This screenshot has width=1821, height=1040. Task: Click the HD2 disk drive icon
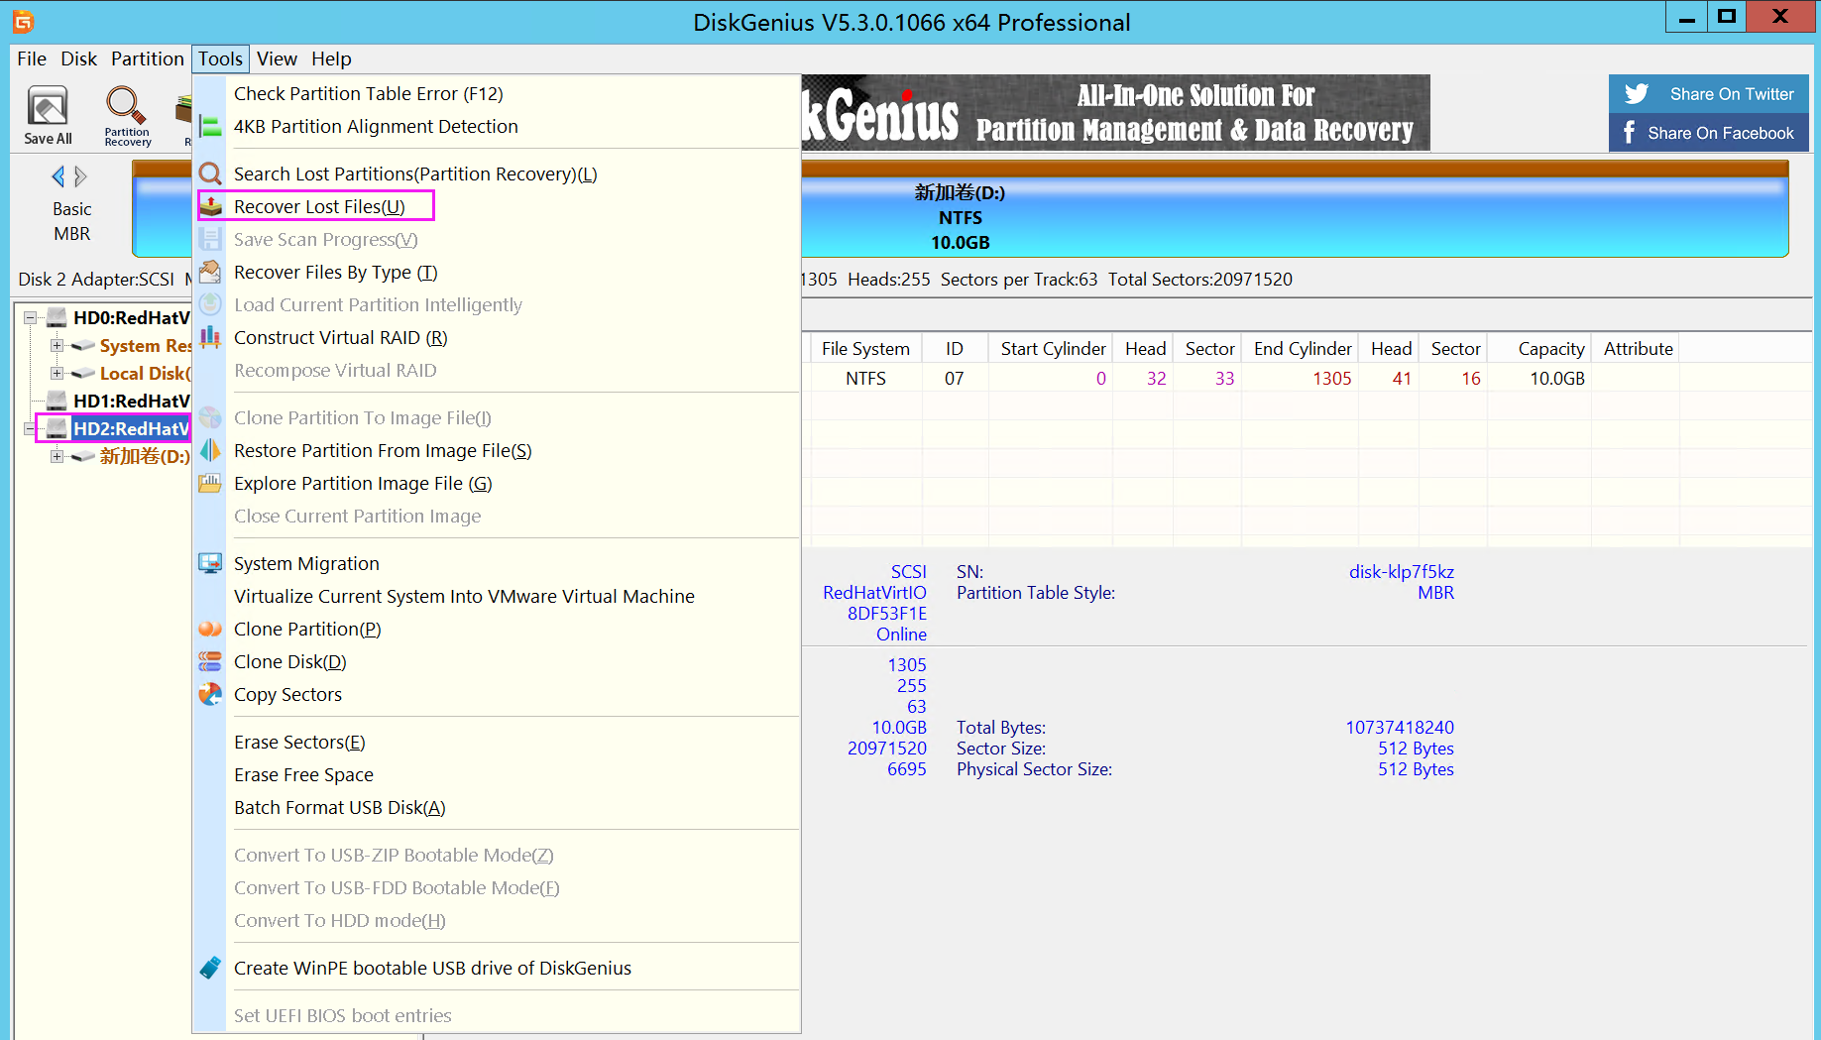tap(57, 429)
